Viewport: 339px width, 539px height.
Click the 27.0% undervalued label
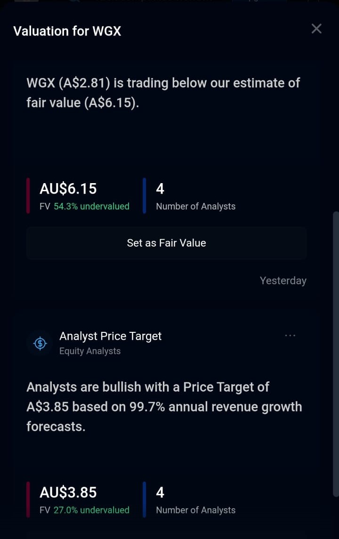click(91, 510)
